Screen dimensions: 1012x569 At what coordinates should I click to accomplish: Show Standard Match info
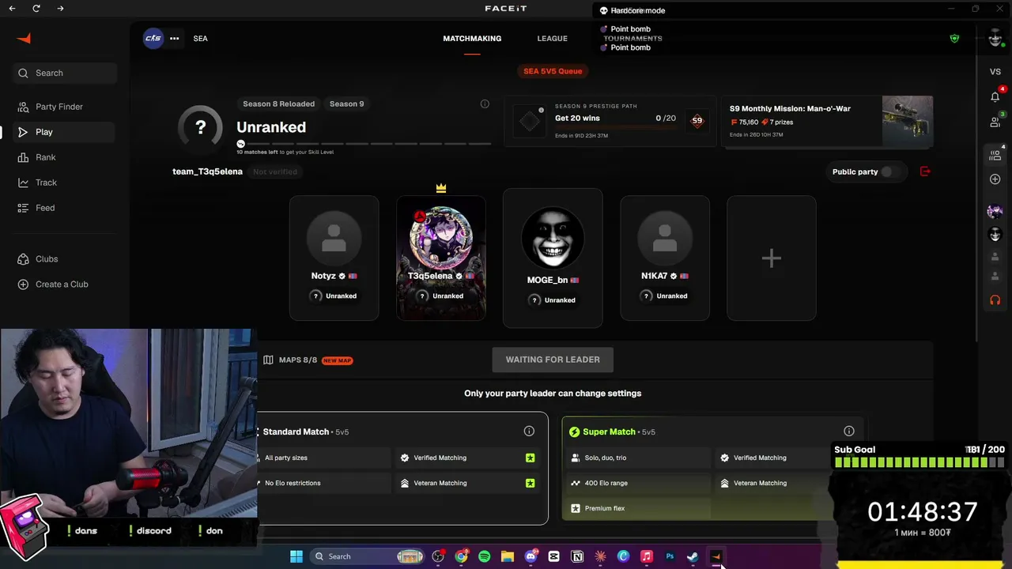point(529,431)
